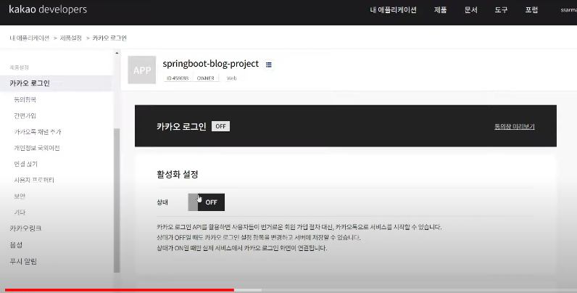Click the OWNER tag under the app name
The height and width of the screenshot is (293, 577).
[x=205, y=78]
